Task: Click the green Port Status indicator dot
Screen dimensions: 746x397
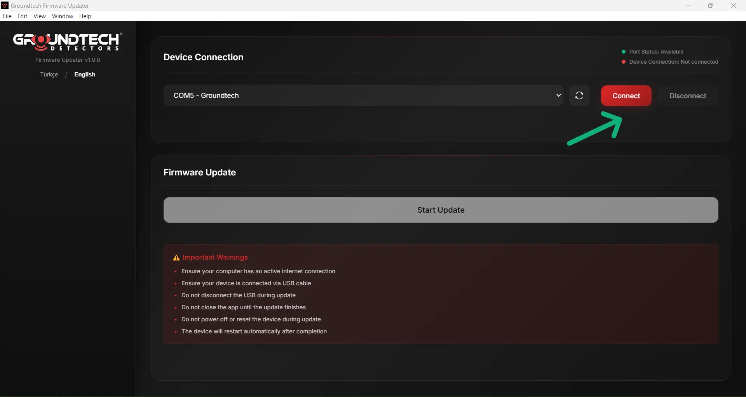Action: [x=624, y=52]
